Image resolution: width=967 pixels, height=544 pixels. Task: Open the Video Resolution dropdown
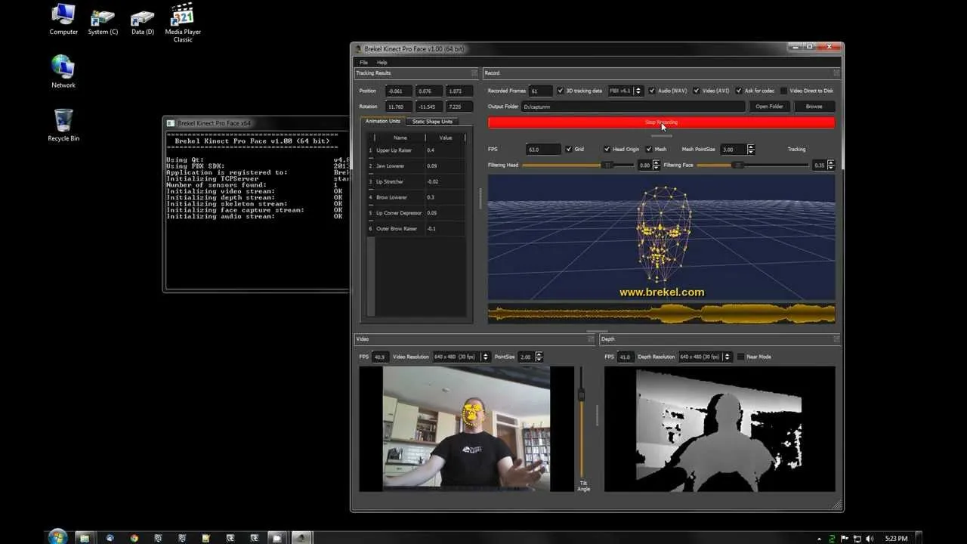click(462, 357)
